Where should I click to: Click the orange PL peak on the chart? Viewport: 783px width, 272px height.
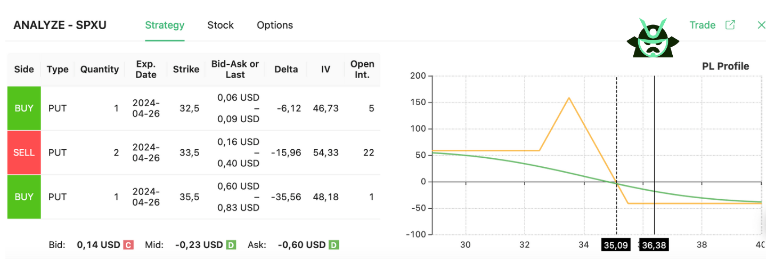[x=569, y=98]
